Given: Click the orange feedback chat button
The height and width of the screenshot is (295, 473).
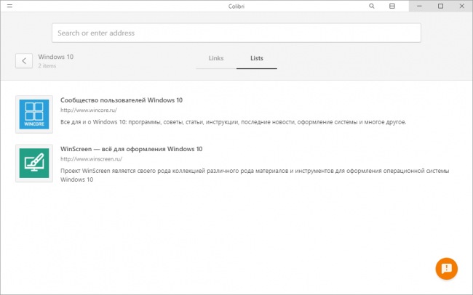Looking at the screenshot, I should pos(447,269).
